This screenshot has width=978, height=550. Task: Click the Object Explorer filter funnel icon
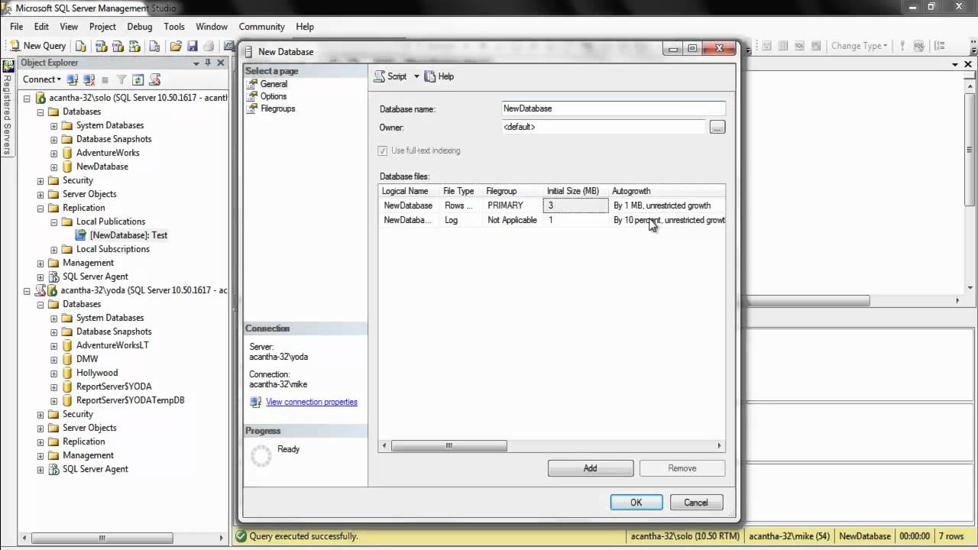coord(121,79)
